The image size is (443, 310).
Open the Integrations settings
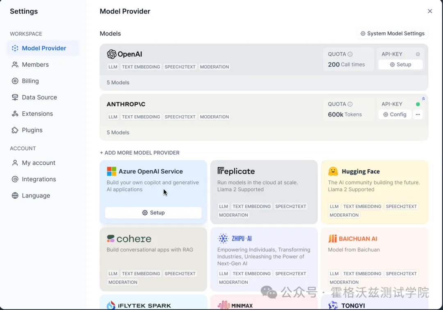[x=43, y=179]
